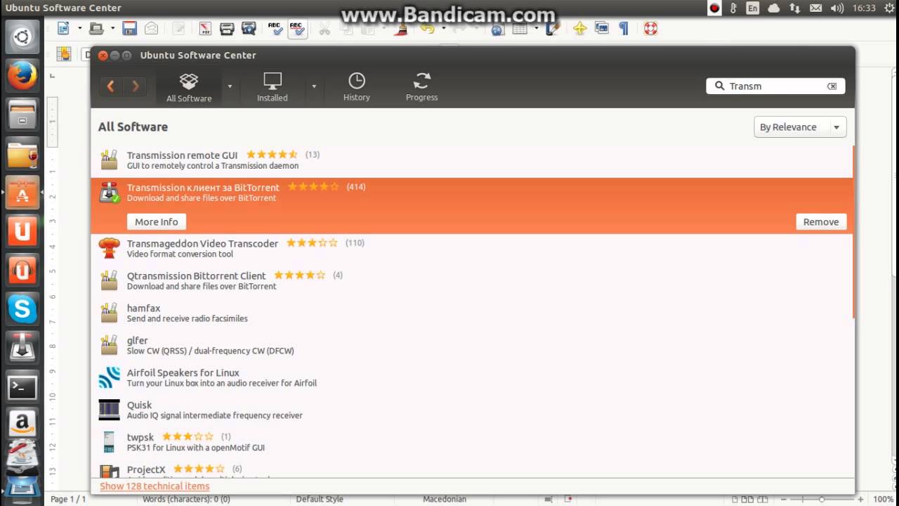Open Ubuntu Dash home in launcher

click(22, 37)
